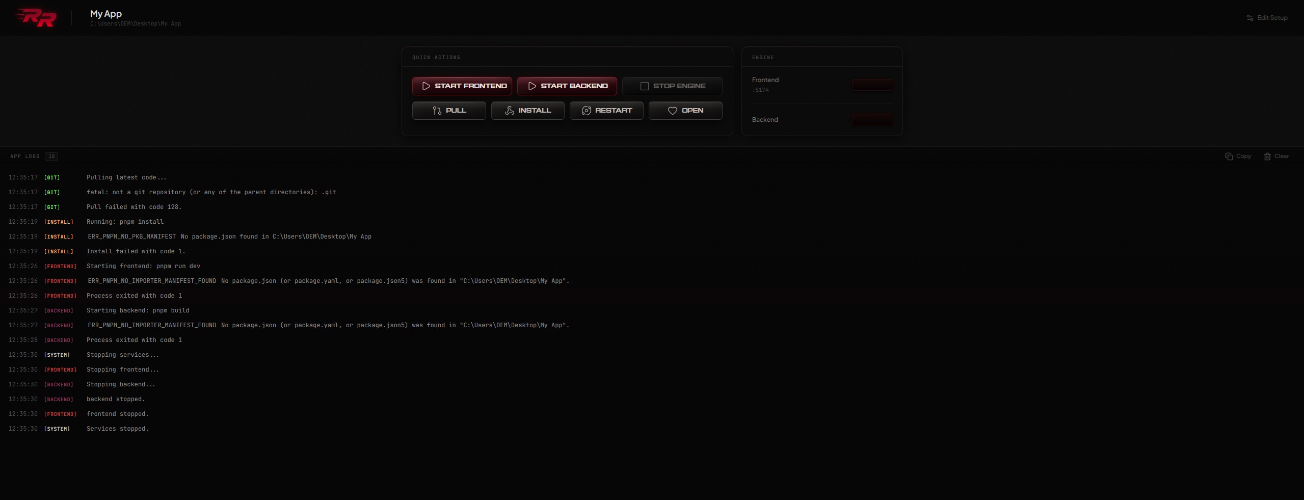
Task: Run Install from Quick Actions
Action: point(528,111)
